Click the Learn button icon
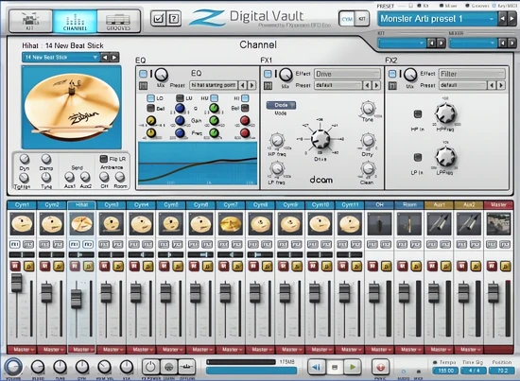The image size is (520, 381). click(169, 367)
